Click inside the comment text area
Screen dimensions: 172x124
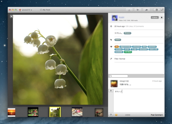tap(139, 101)
